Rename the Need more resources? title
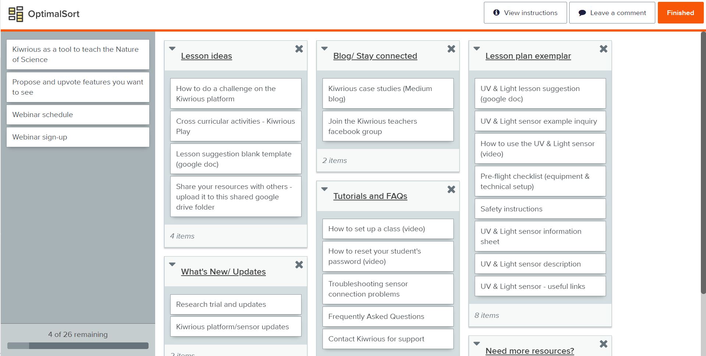The height and width of the screenshot is (356, 706). (529, 351)
